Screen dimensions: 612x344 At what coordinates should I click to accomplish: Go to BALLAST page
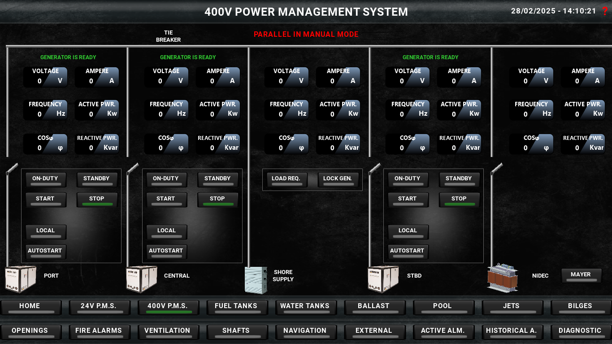(x=374, y=308)
